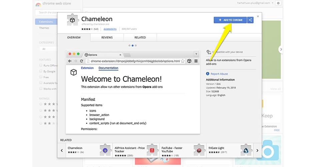Click the Chameleon puzzle-piece icon in header
The height and width of the screenshot is (167, 320).
click(x=72, y=20)
